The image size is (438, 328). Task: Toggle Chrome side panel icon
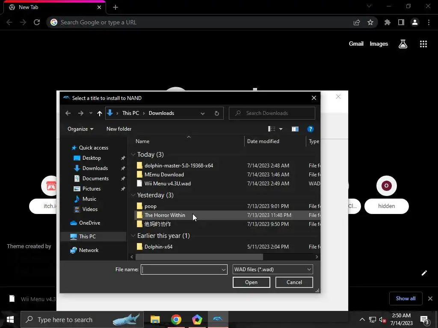pyautogui.click(x=401, y=22)
